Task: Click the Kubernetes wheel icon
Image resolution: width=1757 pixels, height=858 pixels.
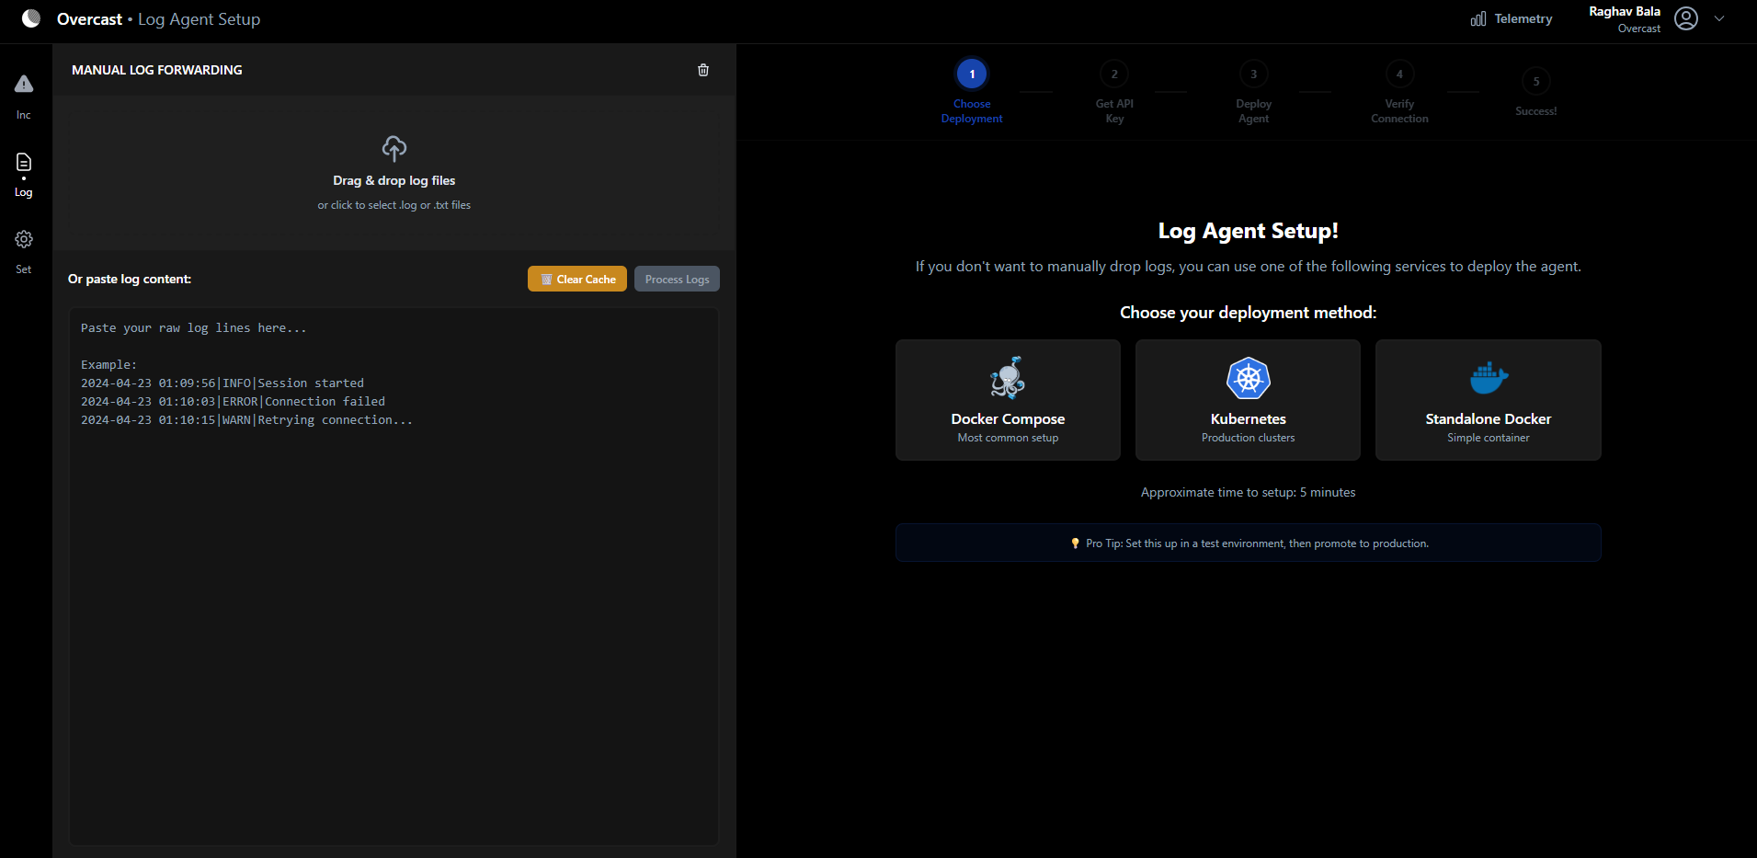Action: coord(1249,378)
